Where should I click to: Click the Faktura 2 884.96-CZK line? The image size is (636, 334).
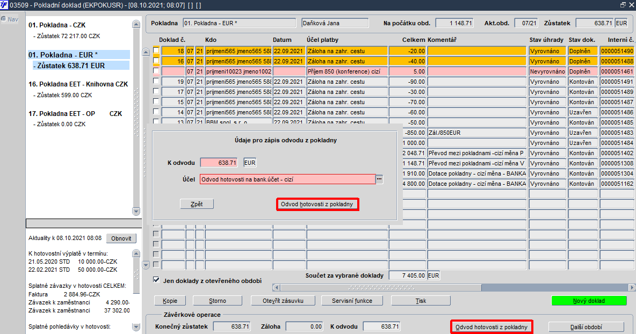coord(64,294)
